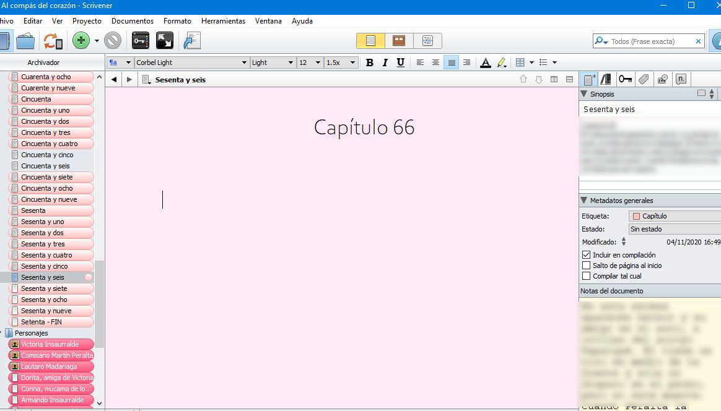
Task: Toggle Modificado date stepper arrows
Action: point(624,241)
